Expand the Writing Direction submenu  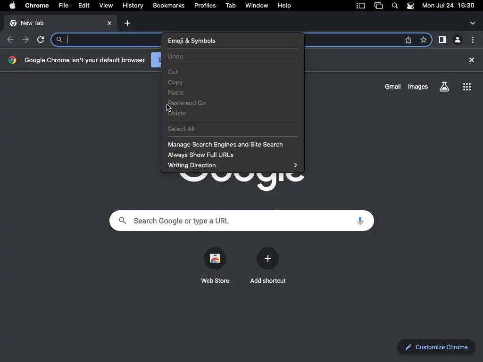[233, 165]
